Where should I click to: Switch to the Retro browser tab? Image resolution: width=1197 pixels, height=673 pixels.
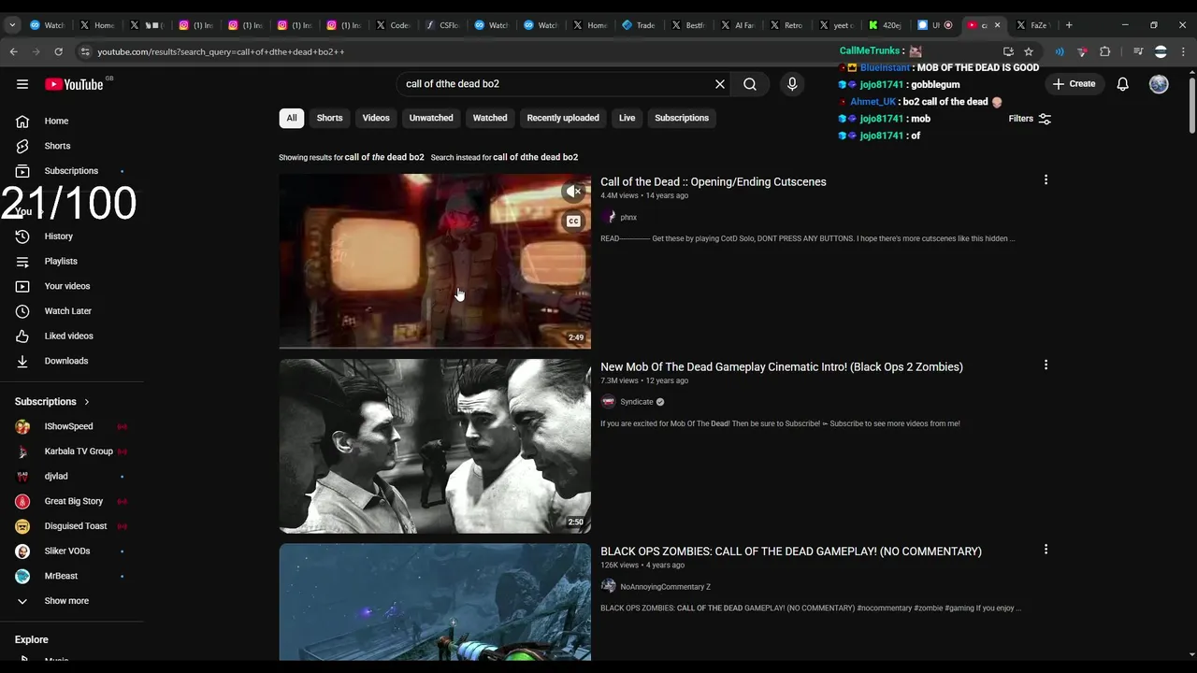pyautogui.click(x=786, y=25)
